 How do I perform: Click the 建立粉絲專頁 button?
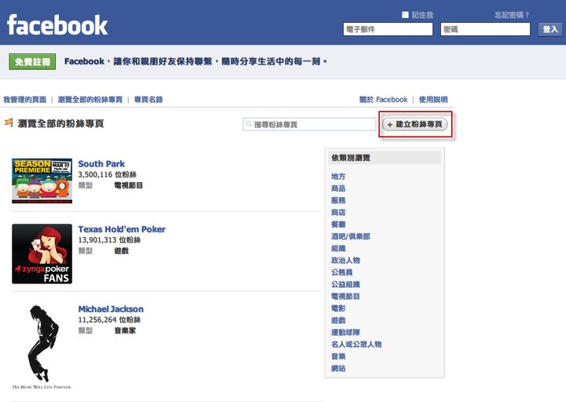415,124
